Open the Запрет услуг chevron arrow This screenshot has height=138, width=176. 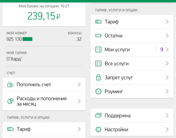point(167,77)
